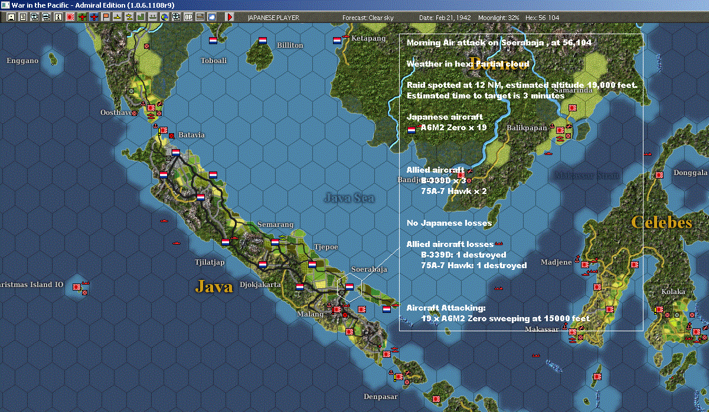Open the OP toolbar button
Viewport: 709px width, 412px height.
coord(188,17)
